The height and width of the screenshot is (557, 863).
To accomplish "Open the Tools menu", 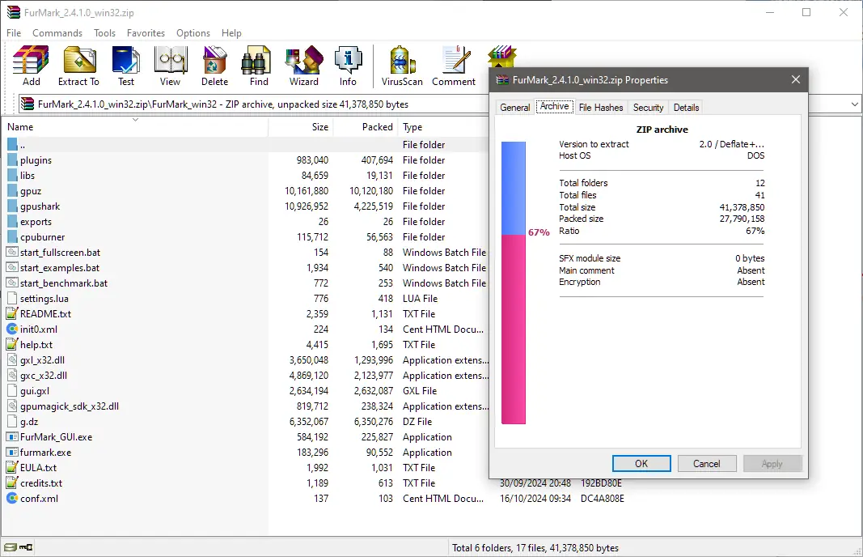I will (104, 33).
